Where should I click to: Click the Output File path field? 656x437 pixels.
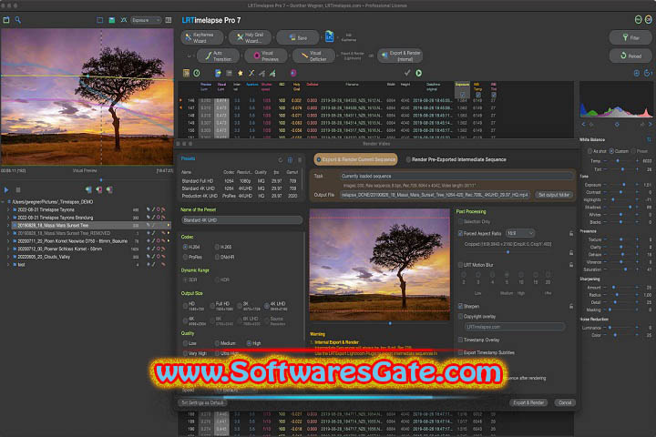(435, 195)
